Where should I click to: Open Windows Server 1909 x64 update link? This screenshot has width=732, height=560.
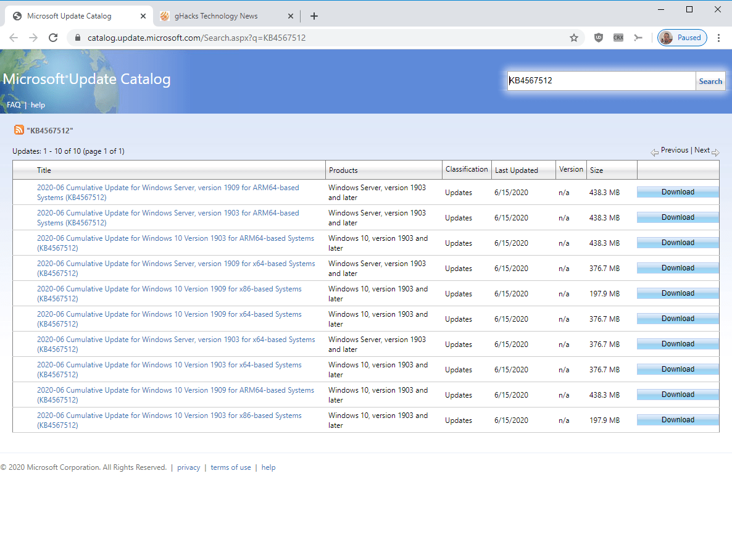[x=176, y=268]
